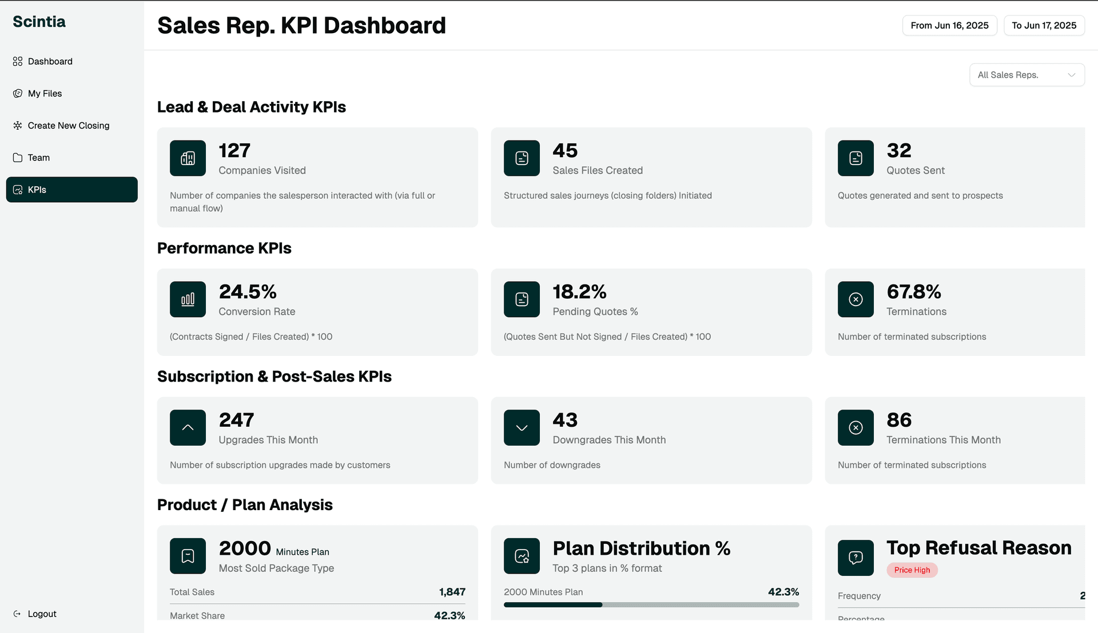Viewport: 1098px width, 633px height.
Task: Open the All Sales Reps dropdown
Action: [x=1027, y=75]
